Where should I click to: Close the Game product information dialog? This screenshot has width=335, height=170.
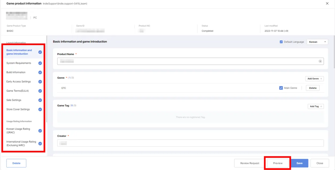point(327,3)
